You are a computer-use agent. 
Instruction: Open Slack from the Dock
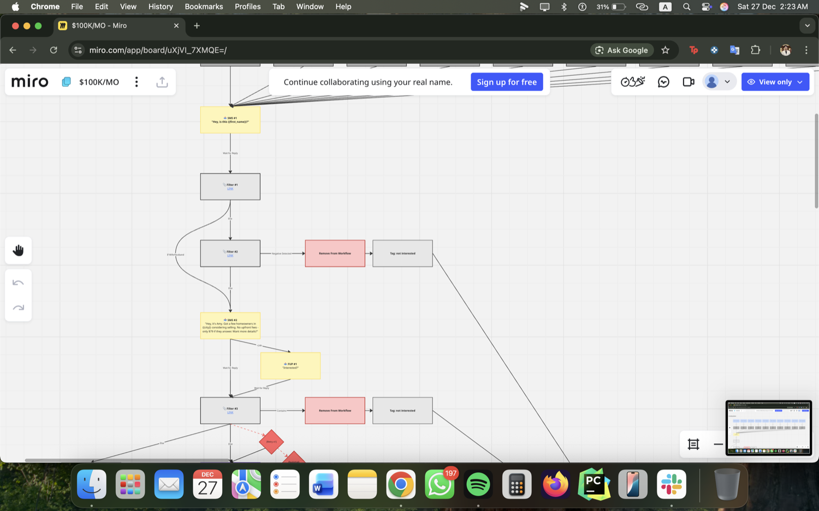pyautogui.click(x=672, y=484)
